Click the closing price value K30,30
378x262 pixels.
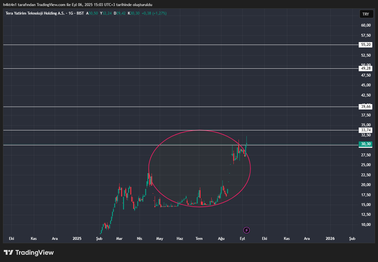coord(133,13)
